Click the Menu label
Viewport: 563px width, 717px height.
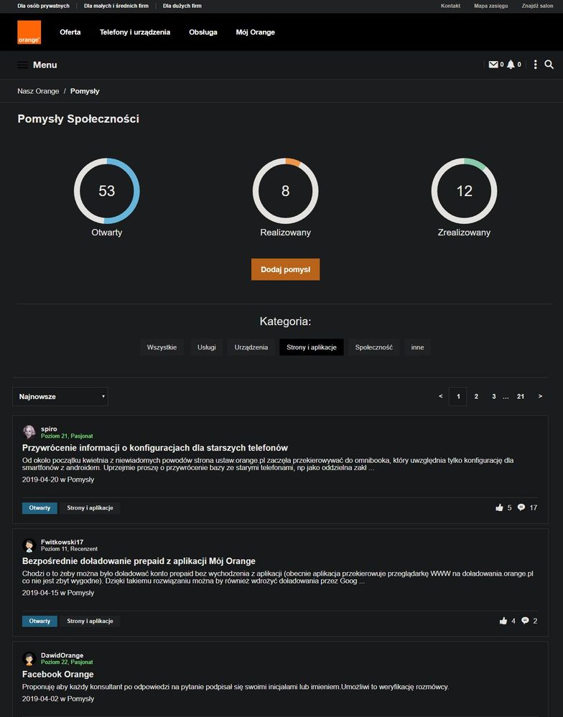click(45, 65)
